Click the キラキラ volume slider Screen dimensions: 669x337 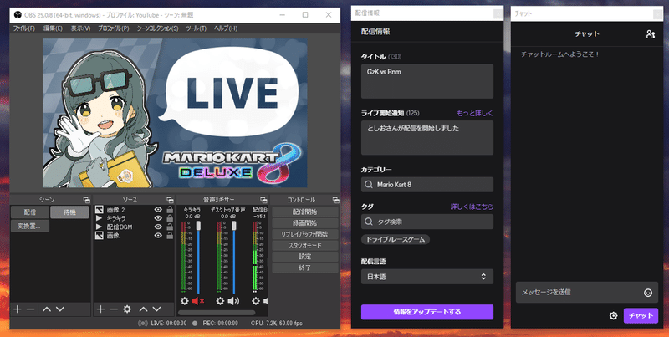click(198, 258)
